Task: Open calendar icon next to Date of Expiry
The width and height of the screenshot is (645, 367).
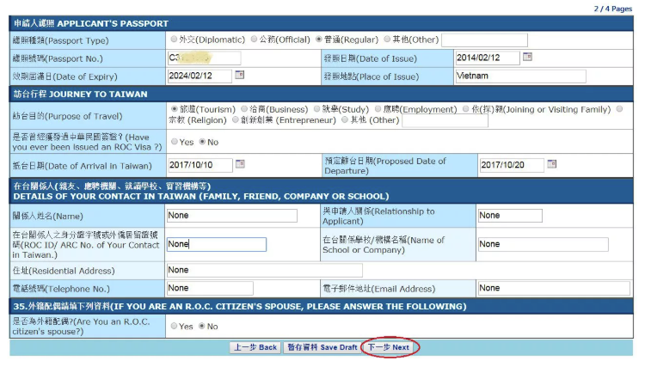Action: tap(240, 75)
